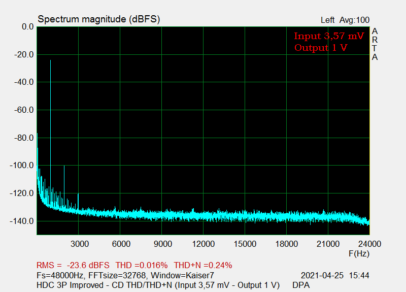406x292 pixels.
Task: Click the -140.0 axis label
Action: 22,221
